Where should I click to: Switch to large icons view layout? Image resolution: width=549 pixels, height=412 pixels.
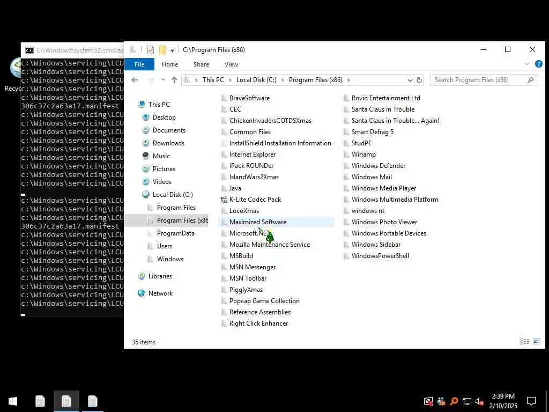[x=537, y=342]
